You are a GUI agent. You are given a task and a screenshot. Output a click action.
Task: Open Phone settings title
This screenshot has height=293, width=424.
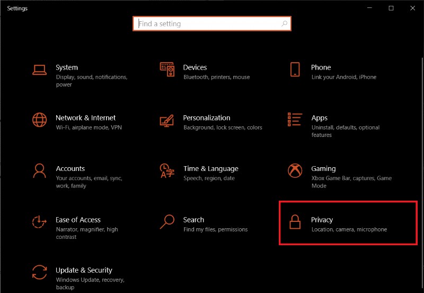point(321,67)
